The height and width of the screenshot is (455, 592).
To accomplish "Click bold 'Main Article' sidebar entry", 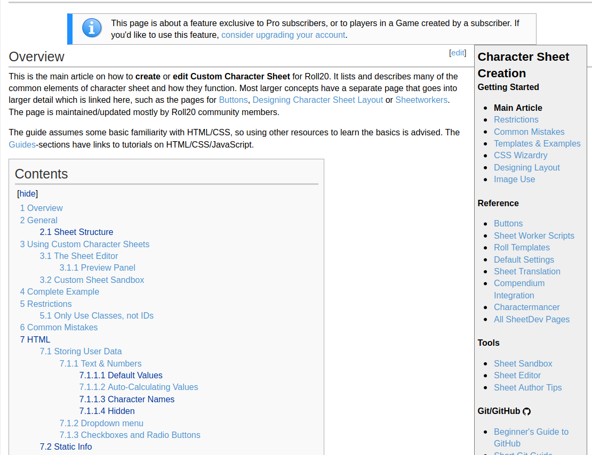I will (518, 108).
